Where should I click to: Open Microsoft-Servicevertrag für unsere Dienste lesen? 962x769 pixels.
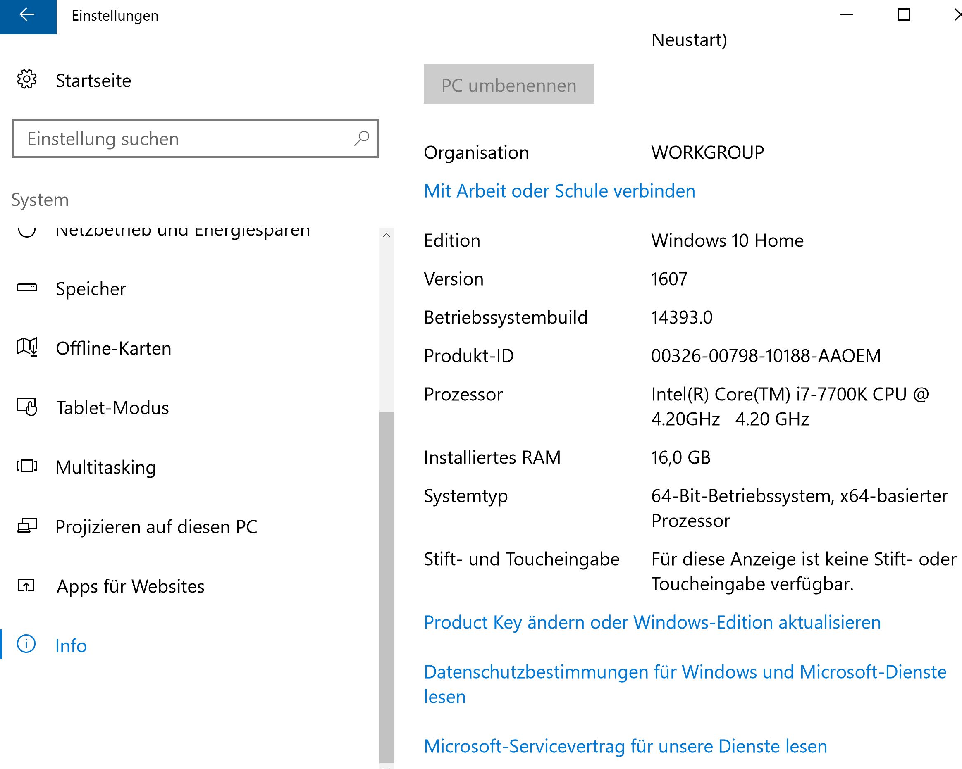(x=625, y=746)
